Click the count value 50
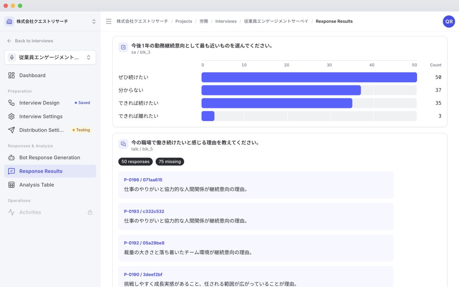 pyautogui.click(x=438, y=77)
